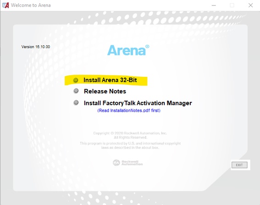Click the Rockwell Automation logo
Screen dimensions: 260x205
tap(128, 163)
